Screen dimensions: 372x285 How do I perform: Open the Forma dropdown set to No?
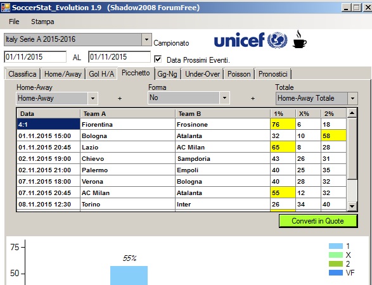coord(224,98)
